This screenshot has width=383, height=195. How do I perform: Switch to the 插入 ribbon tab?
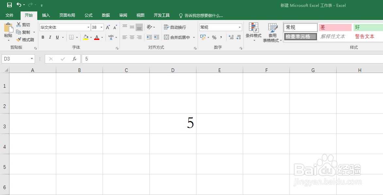(x=45, y=15)
